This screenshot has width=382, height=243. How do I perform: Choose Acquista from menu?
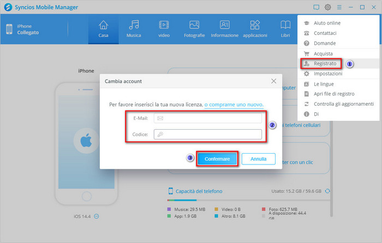[338, 53]
